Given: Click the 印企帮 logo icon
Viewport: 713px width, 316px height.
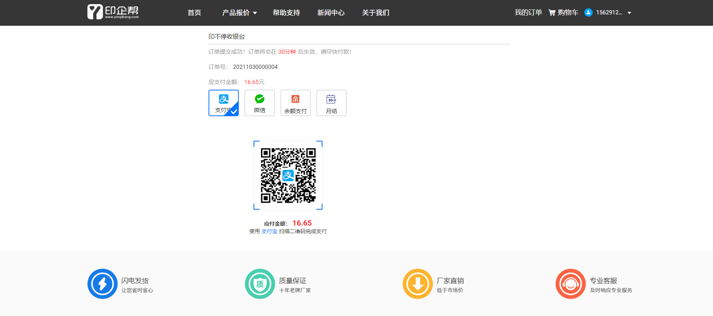Looking at the screenshot, I should (95, 12).
